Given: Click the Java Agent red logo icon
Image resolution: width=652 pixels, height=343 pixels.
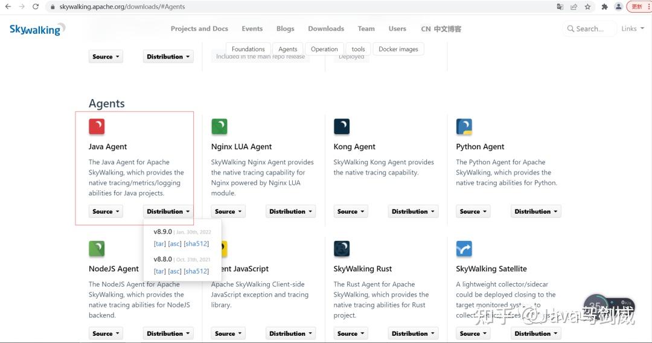Looking at the screenshot, I should 97,126.
